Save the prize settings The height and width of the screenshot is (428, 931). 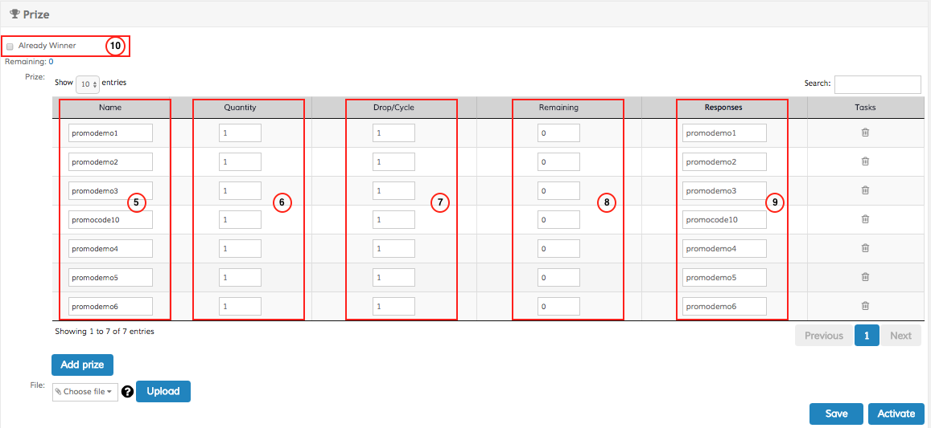tap(836, 414)
